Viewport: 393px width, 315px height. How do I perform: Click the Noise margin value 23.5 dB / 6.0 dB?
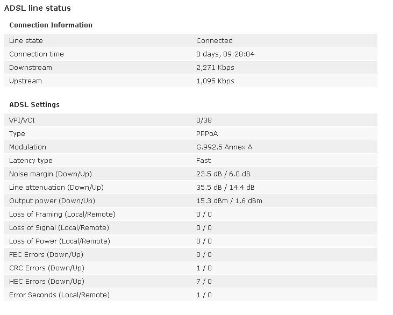223,174
